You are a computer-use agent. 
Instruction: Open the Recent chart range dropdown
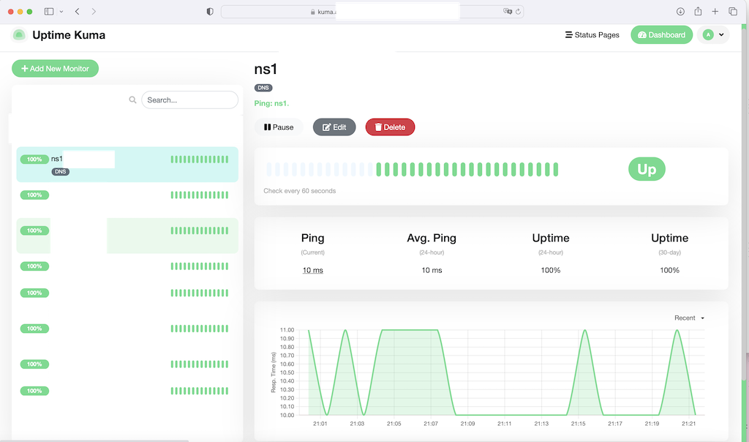pos(689,318)
